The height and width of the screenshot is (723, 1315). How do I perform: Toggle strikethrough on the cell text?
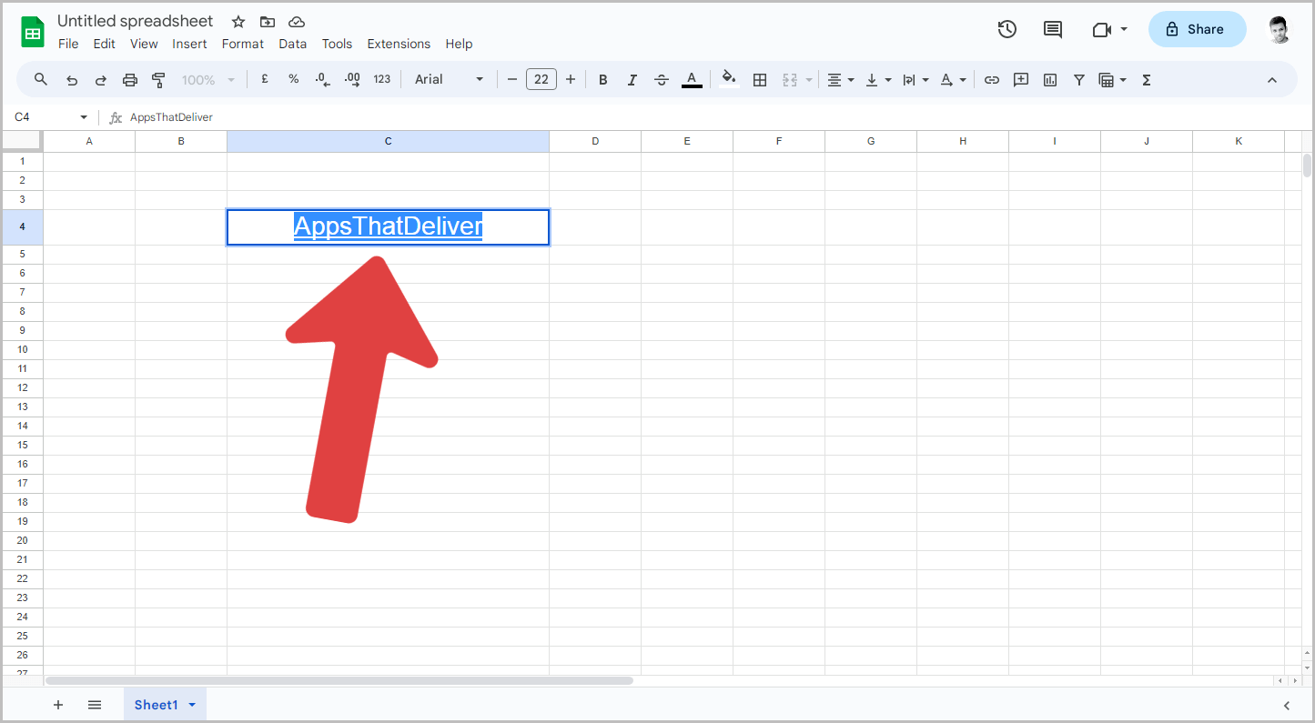(662, 79)
